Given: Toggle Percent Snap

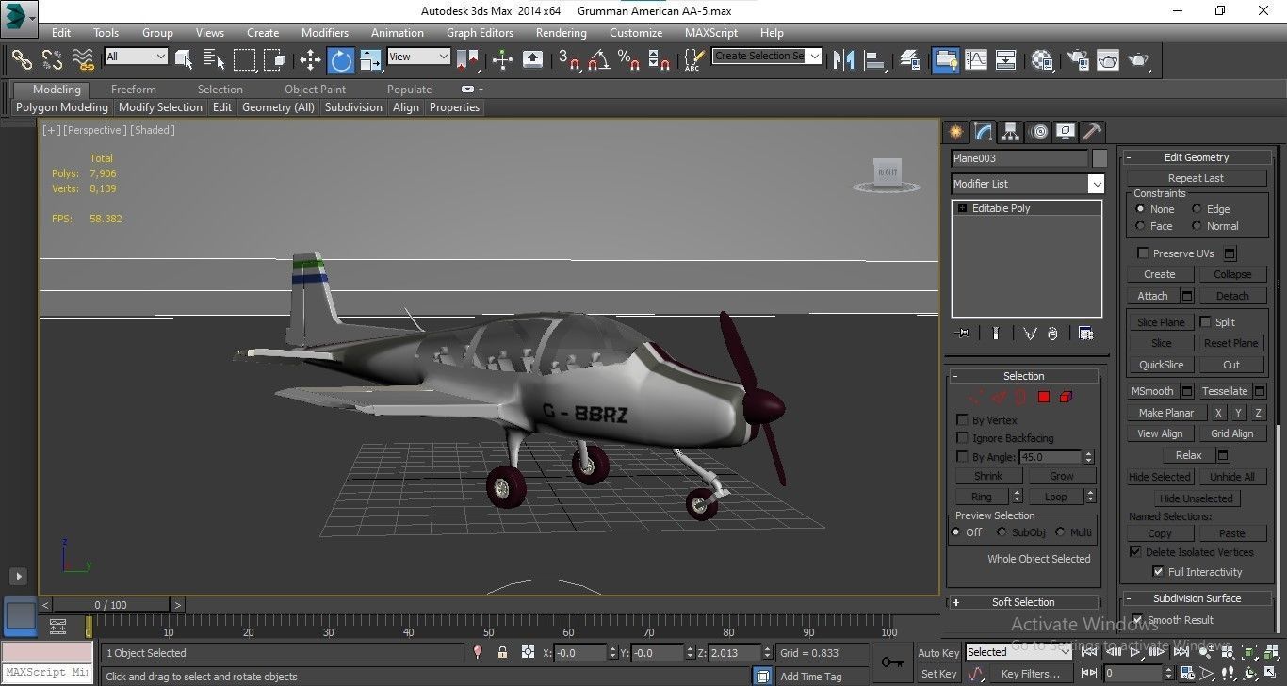Looking at the screenshot, I should 628,59.
